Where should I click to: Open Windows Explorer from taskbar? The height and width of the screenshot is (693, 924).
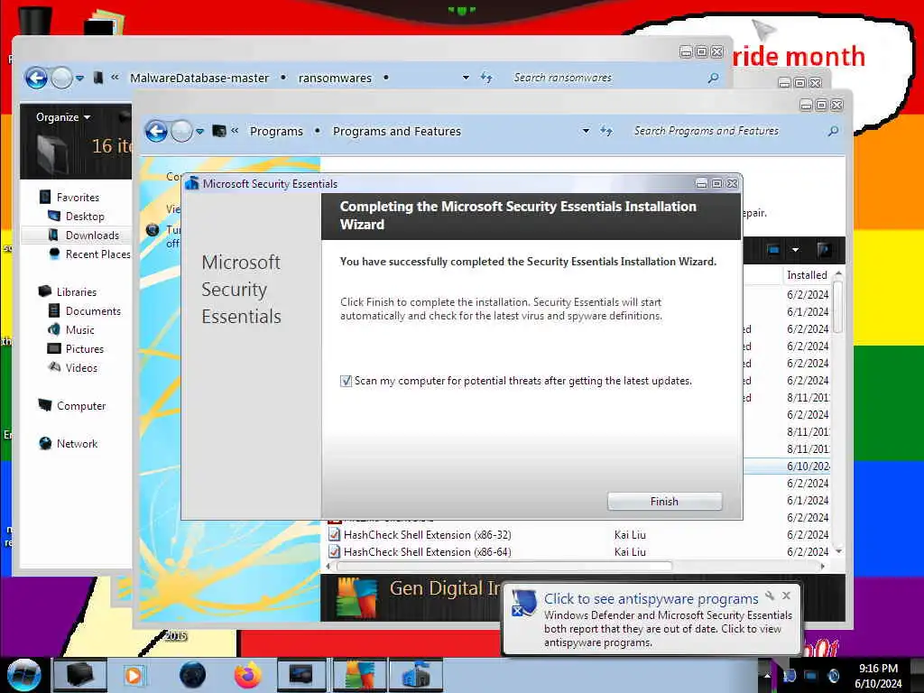click(x=80, y=675)
